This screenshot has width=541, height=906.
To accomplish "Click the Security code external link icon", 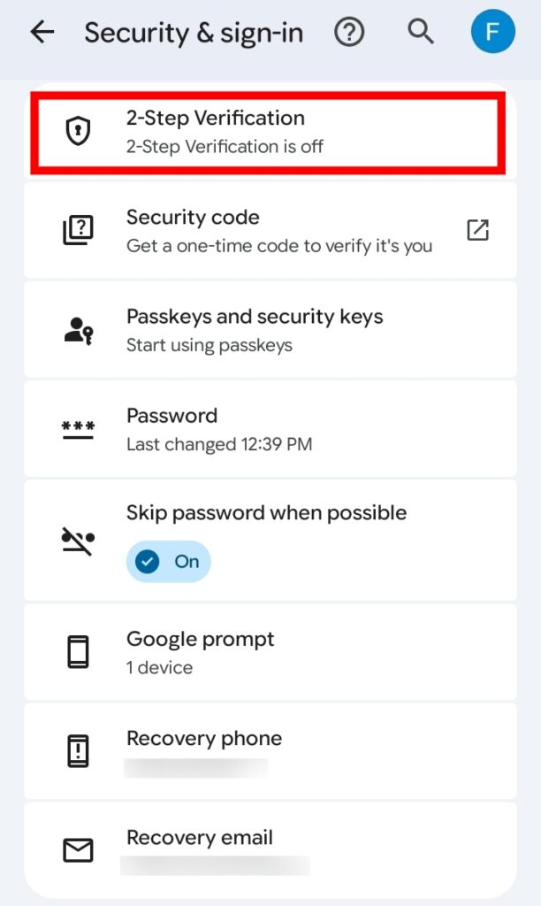I will pyautogui.click(x=477, y=230).
